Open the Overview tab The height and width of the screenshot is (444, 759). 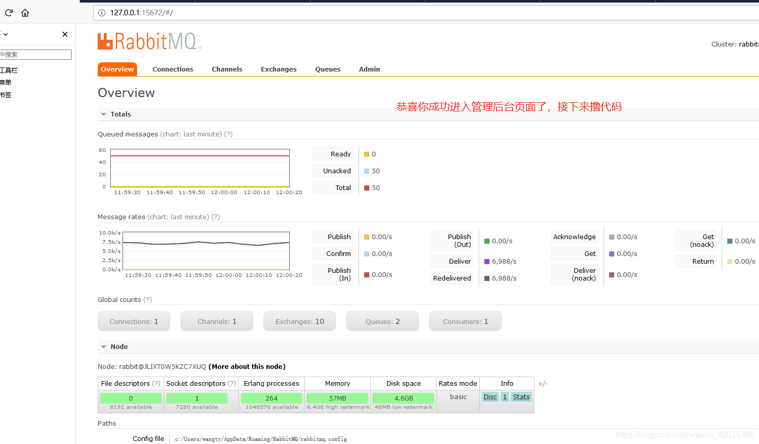[117, 69]
